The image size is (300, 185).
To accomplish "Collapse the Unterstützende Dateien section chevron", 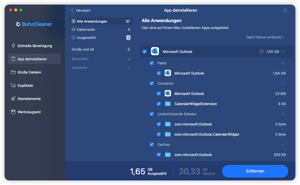I will click(x=283, y=114).
